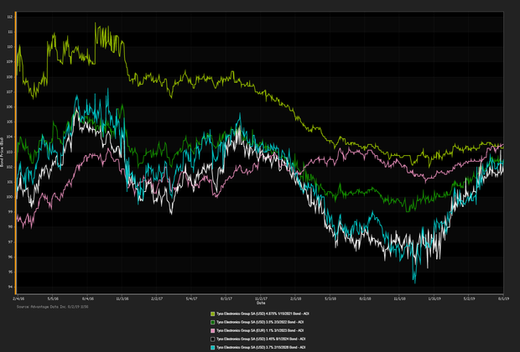Viewport: 520px width, 352px height.
Task: Click the 2/2/17 date label
Action: point(157,298)
